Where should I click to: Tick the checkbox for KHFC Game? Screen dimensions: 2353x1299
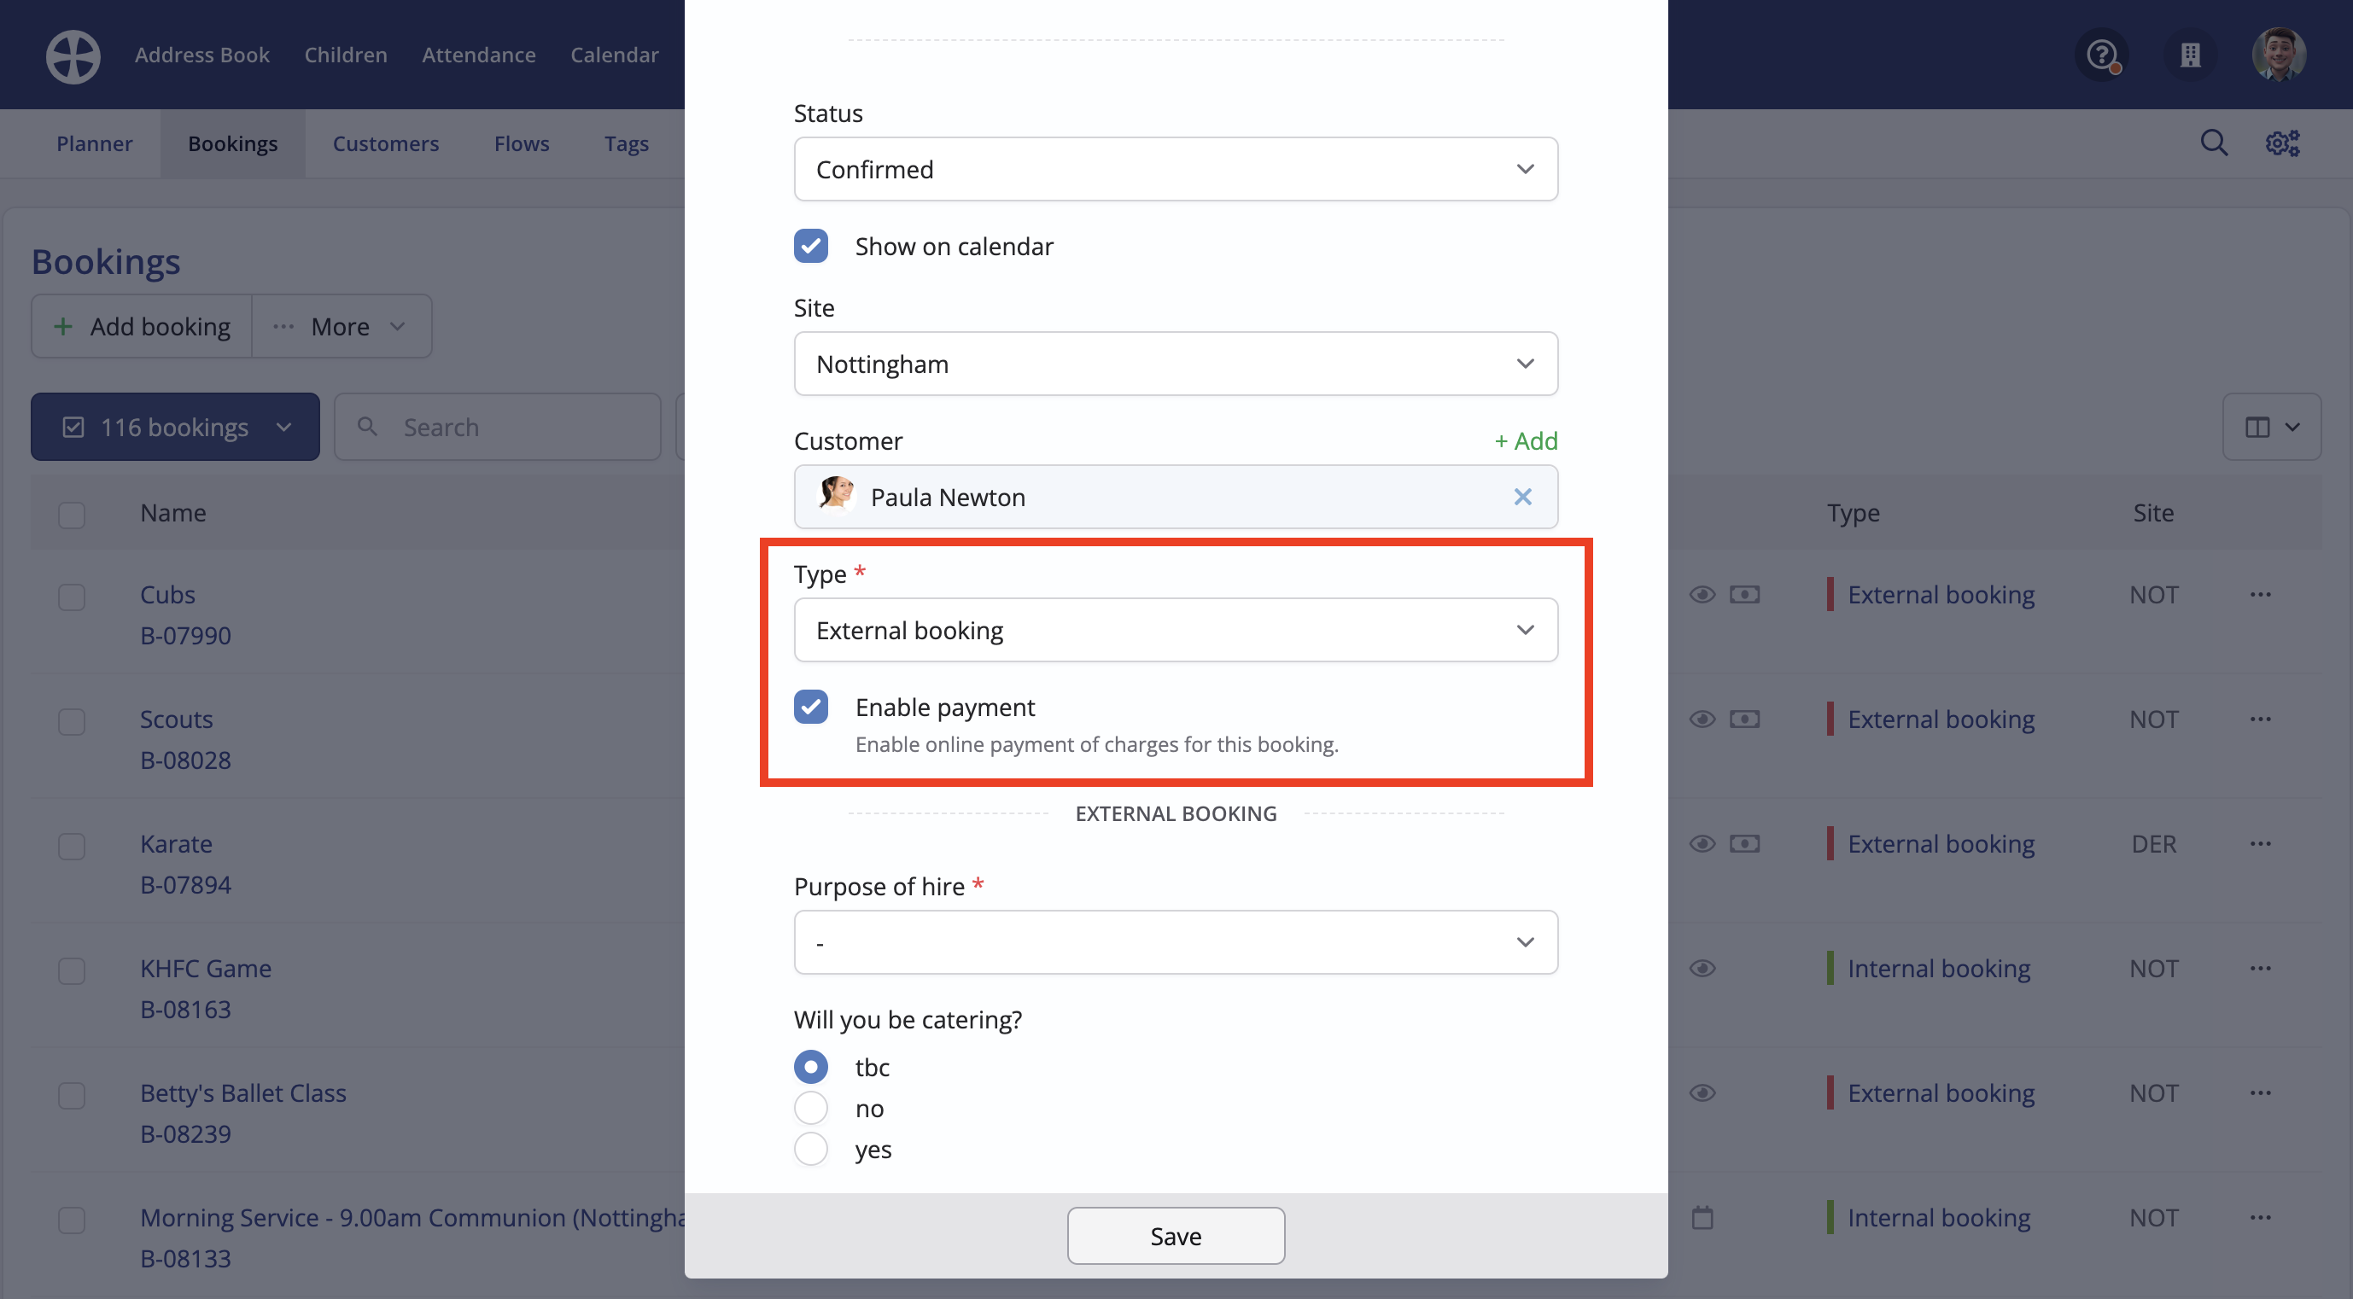(71, 970)
